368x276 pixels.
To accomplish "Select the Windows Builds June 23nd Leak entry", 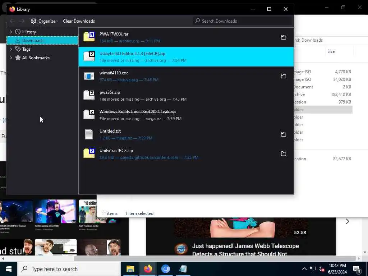I will point(186,115).
